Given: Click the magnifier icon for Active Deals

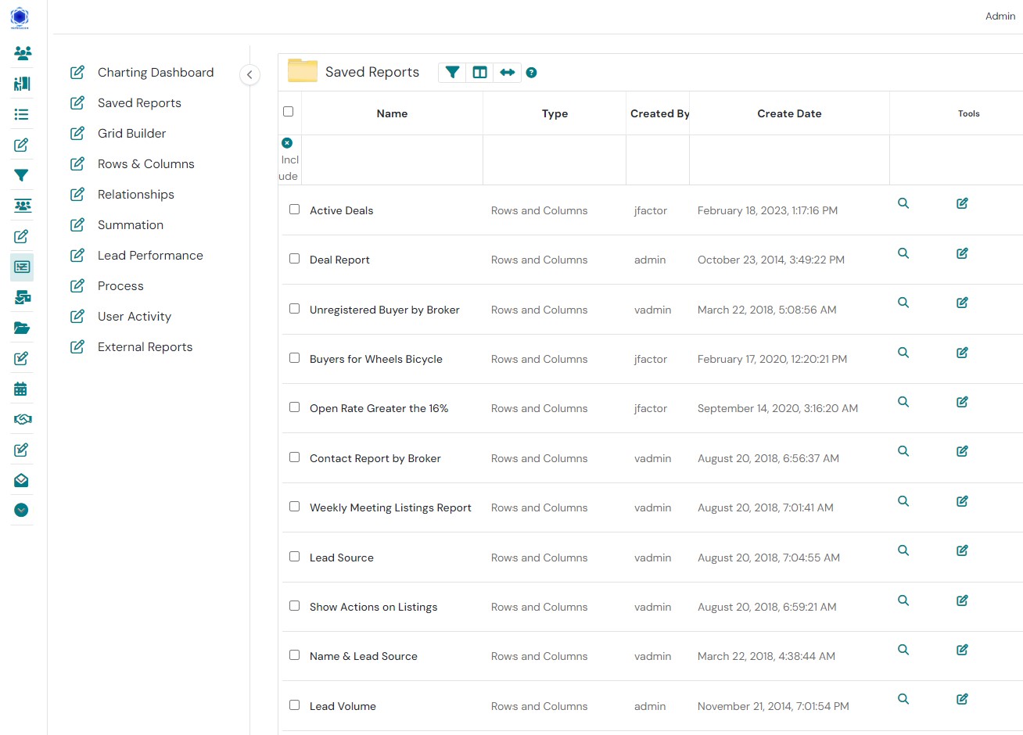Looking at the screenshot, I should (903, 203).
